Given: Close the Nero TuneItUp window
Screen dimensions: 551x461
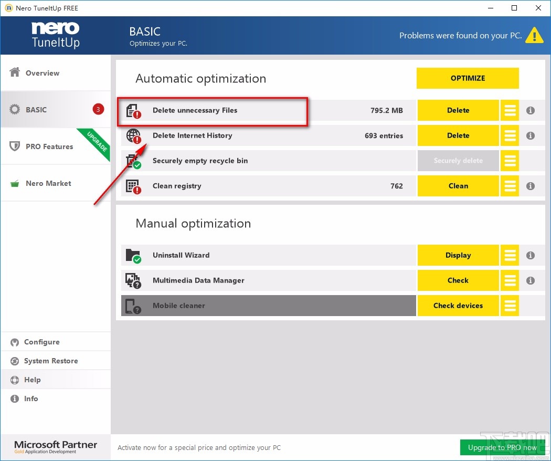Looking at the screenshot, I should click(x=538, y=8).
